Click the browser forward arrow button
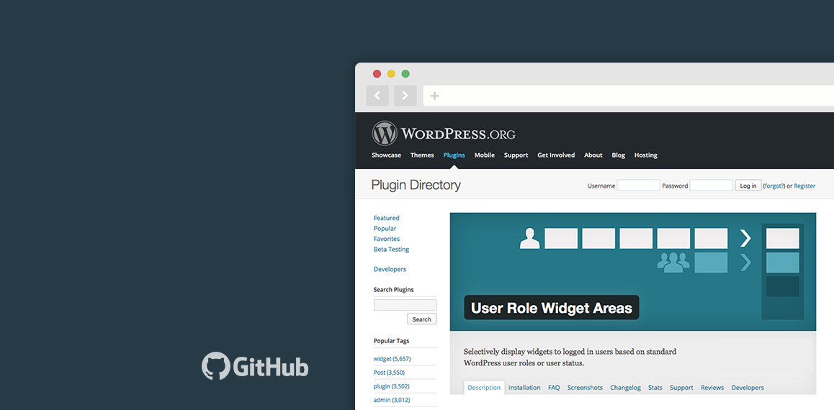 click(405, 96)
